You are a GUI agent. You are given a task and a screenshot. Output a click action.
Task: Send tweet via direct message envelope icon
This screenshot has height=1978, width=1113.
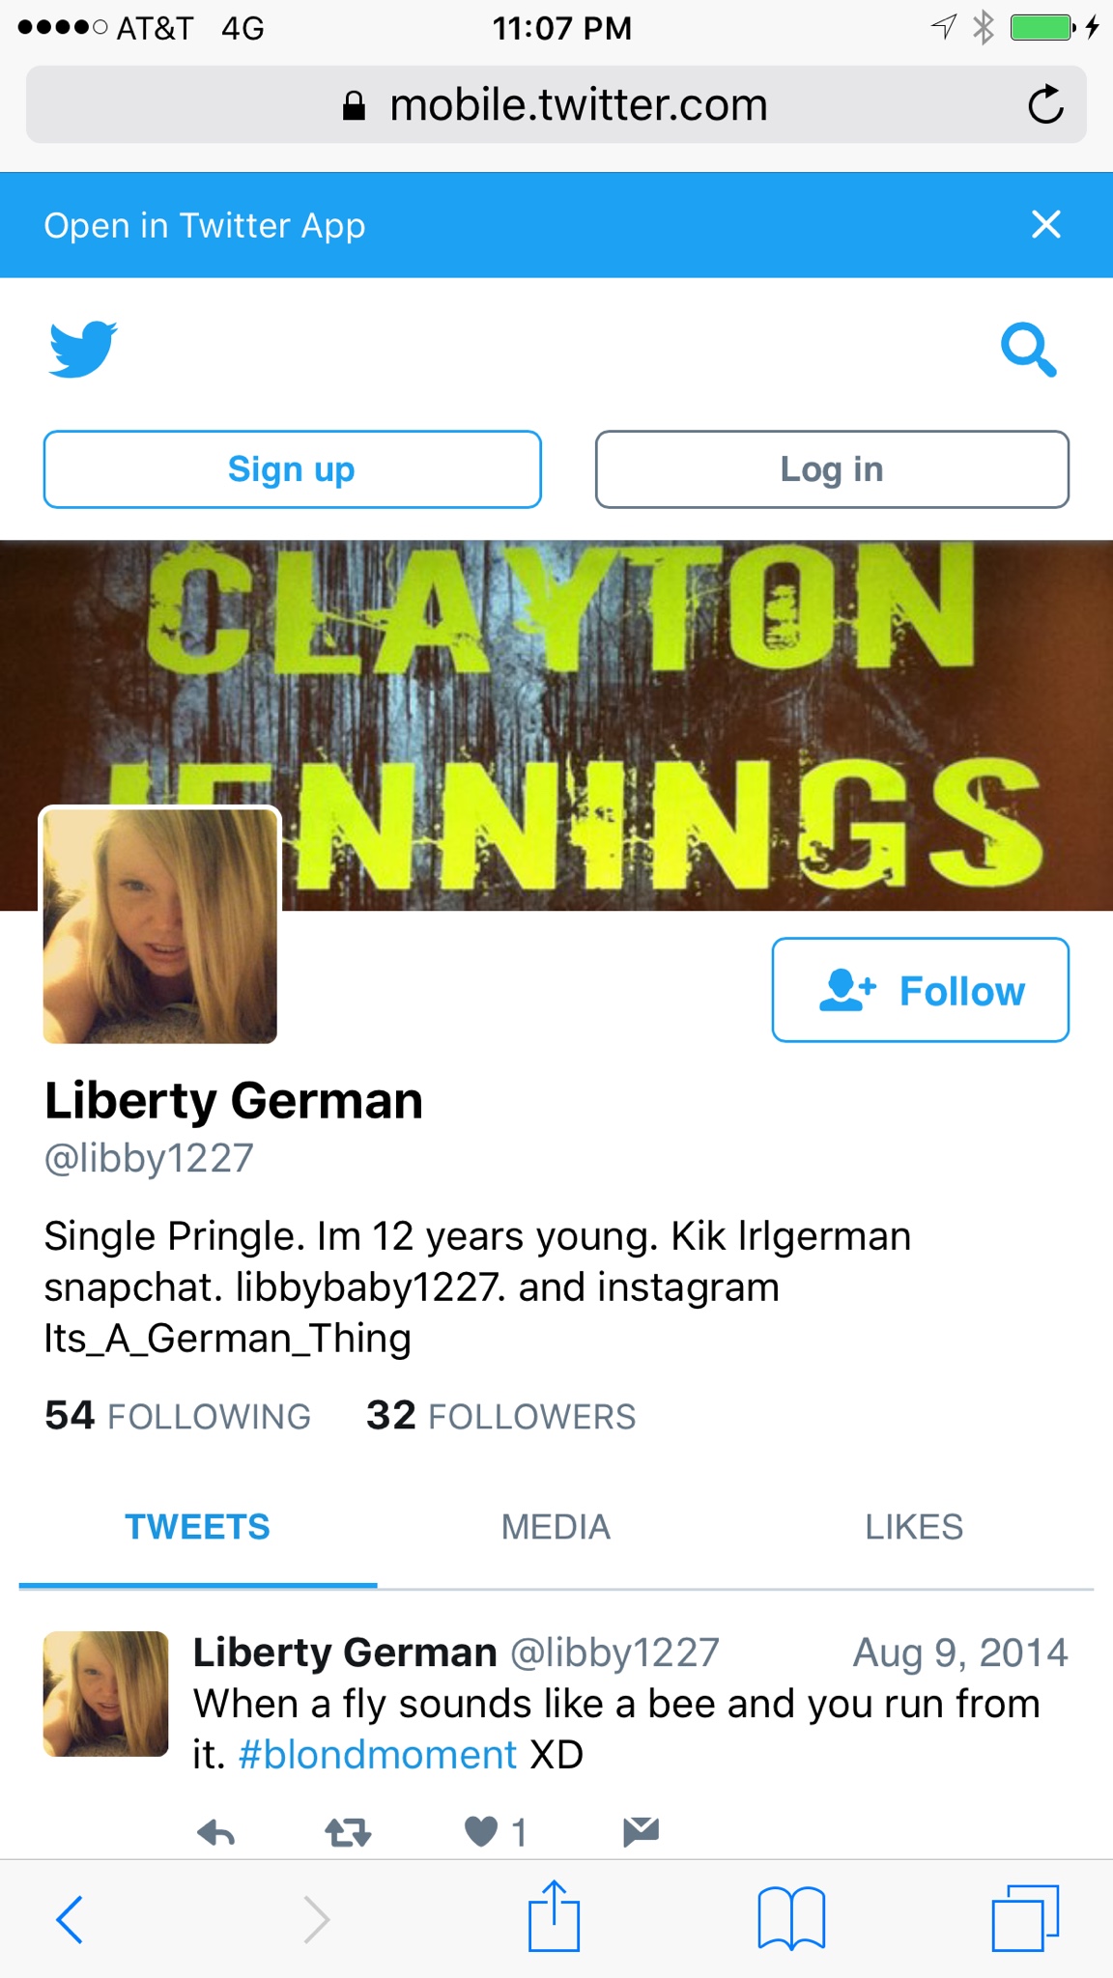click(x=641, y=1831)
